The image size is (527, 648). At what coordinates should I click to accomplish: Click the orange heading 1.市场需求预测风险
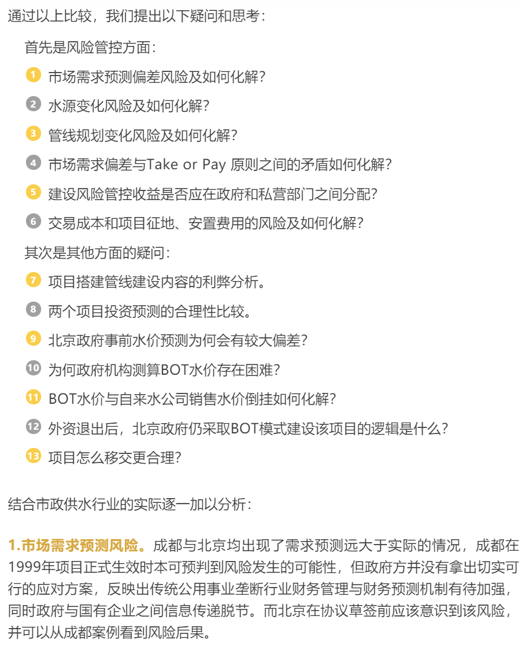77,545
